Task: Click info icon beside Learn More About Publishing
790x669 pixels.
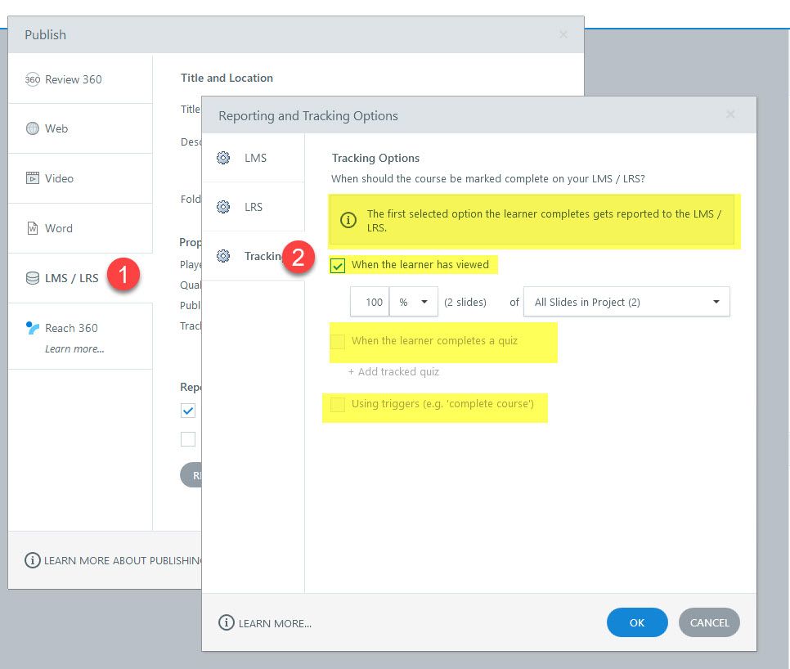Action: (x=32, y=560)
